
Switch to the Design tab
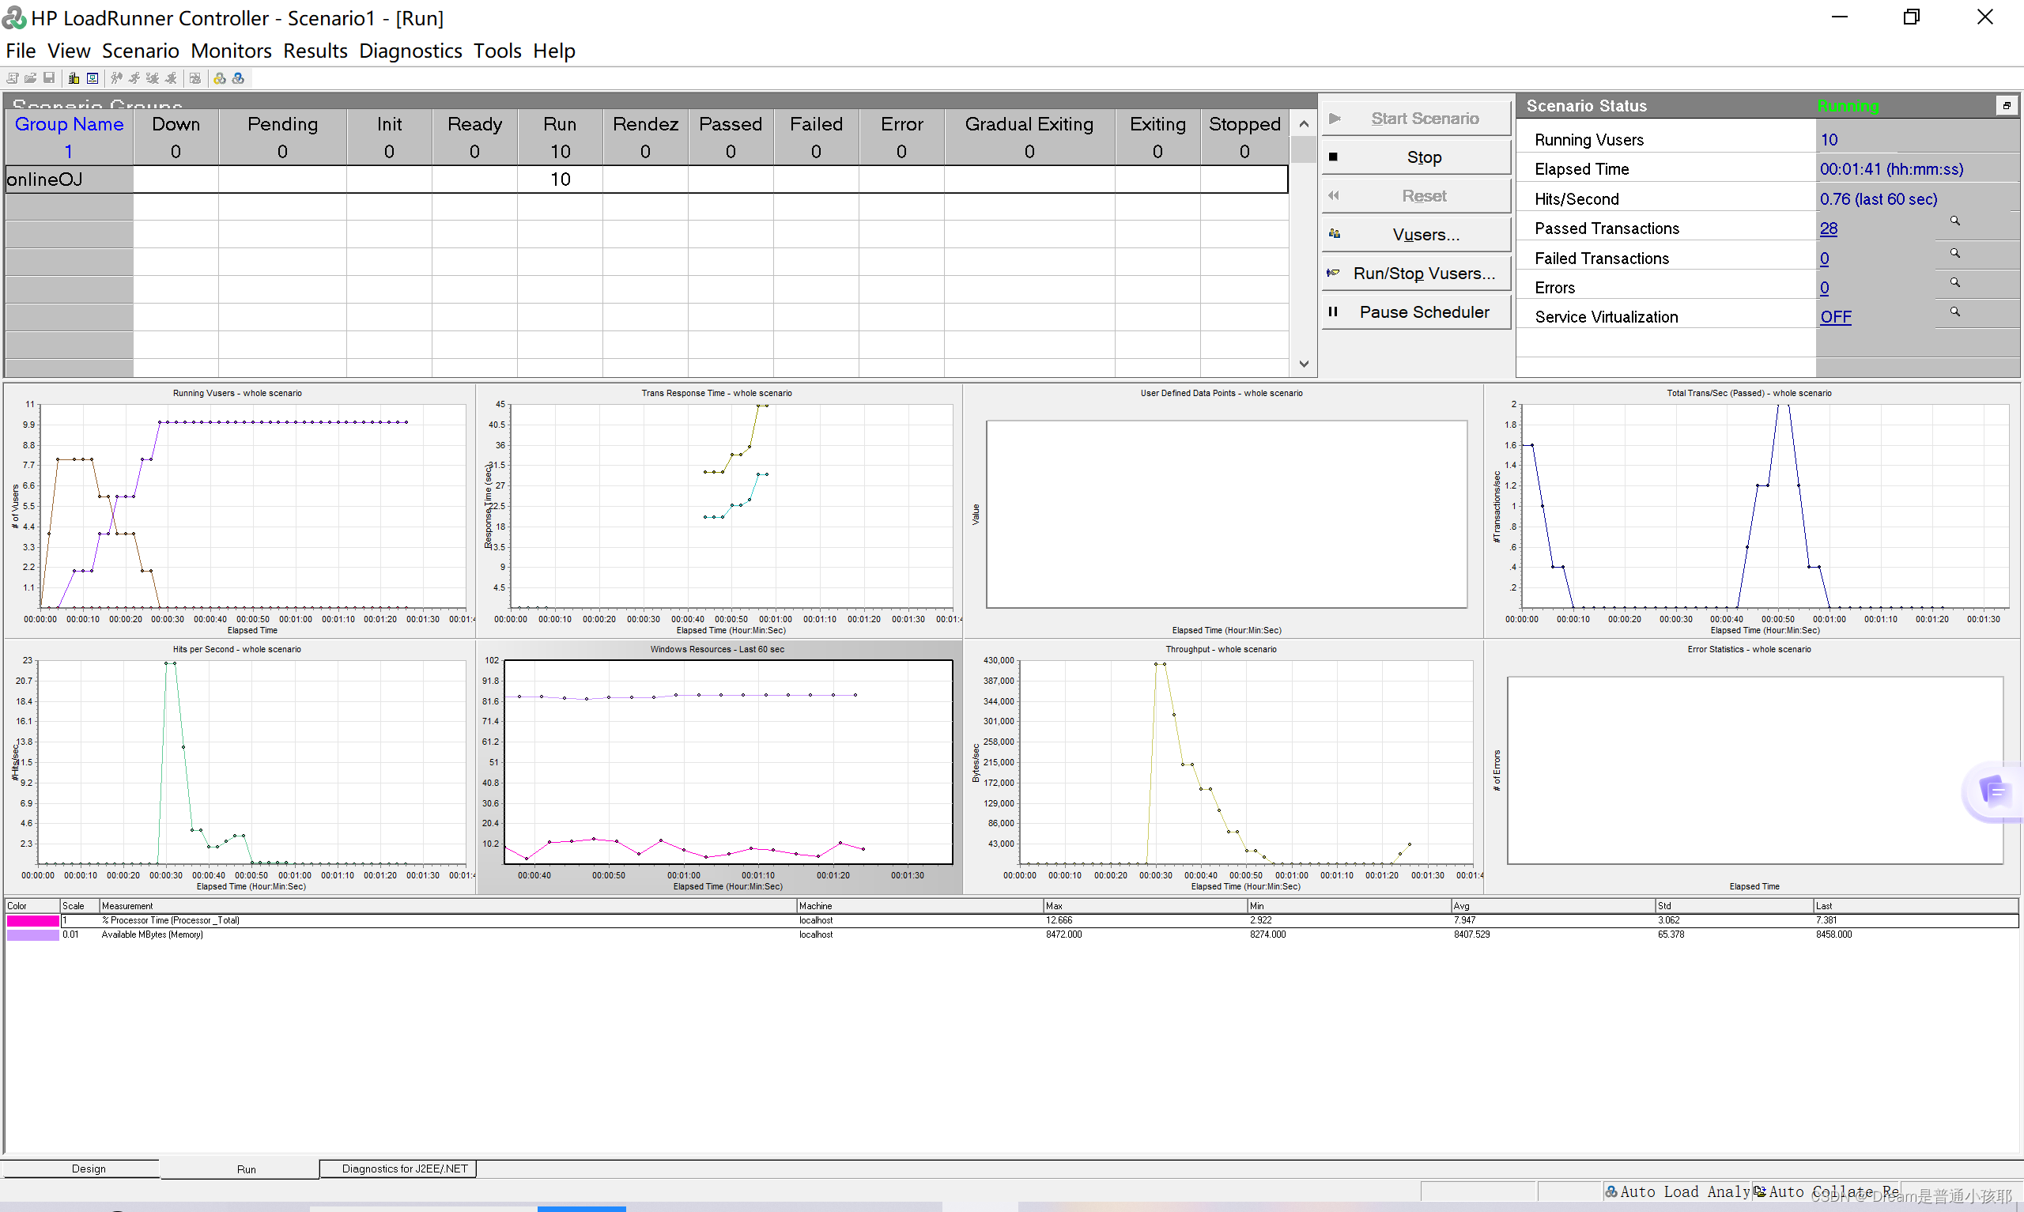tap(89, 1169)
